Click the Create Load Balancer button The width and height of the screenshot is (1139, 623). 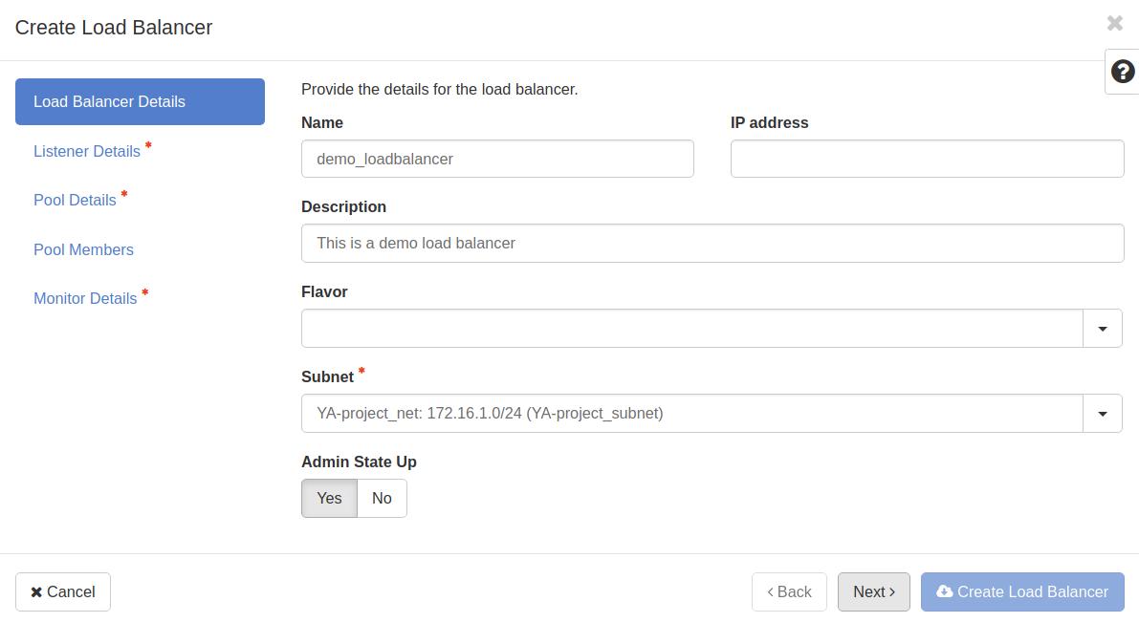pyautogui.click(x=1022, y=591)
